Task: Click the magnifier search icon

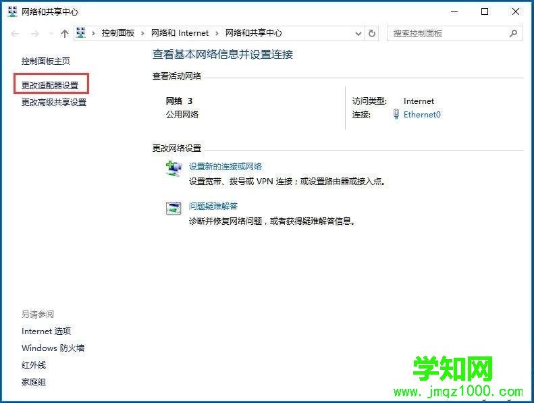Action: tap(513, 33)
